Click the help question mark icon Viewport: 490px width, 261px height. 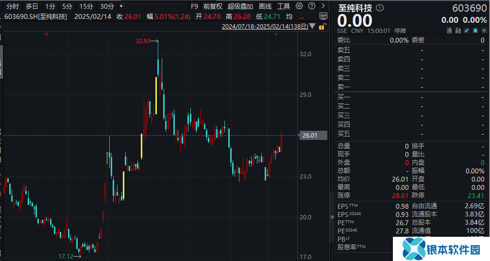(x=311, y=6)
